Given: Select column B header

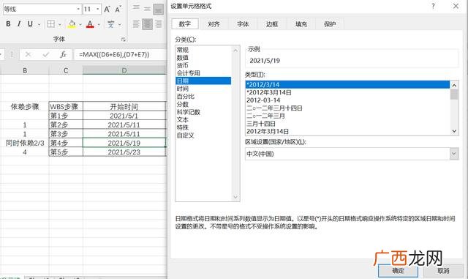Looking at the screenshot, I should pos(25,70).
